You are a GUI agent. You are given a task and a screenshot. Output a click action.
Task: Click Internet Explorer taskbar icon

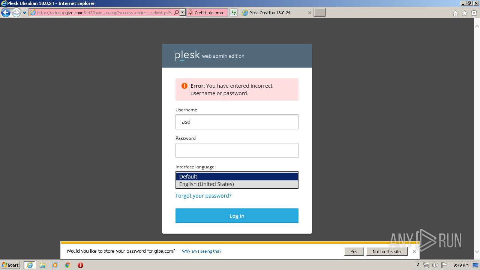(30, 265)
